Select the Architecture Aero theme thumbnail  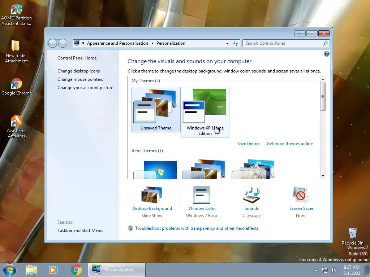pos(204,169)
